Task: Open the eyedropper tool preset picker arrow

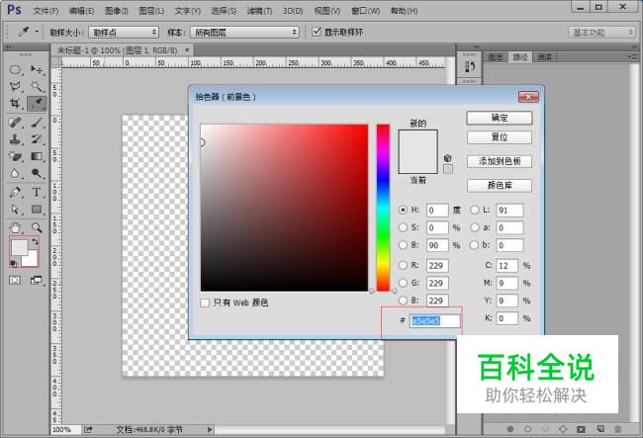Action: (x=37, y=31)
